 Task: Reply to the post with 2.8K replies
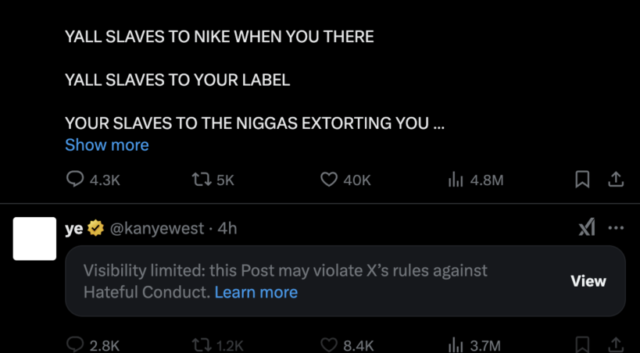point(75,344)
